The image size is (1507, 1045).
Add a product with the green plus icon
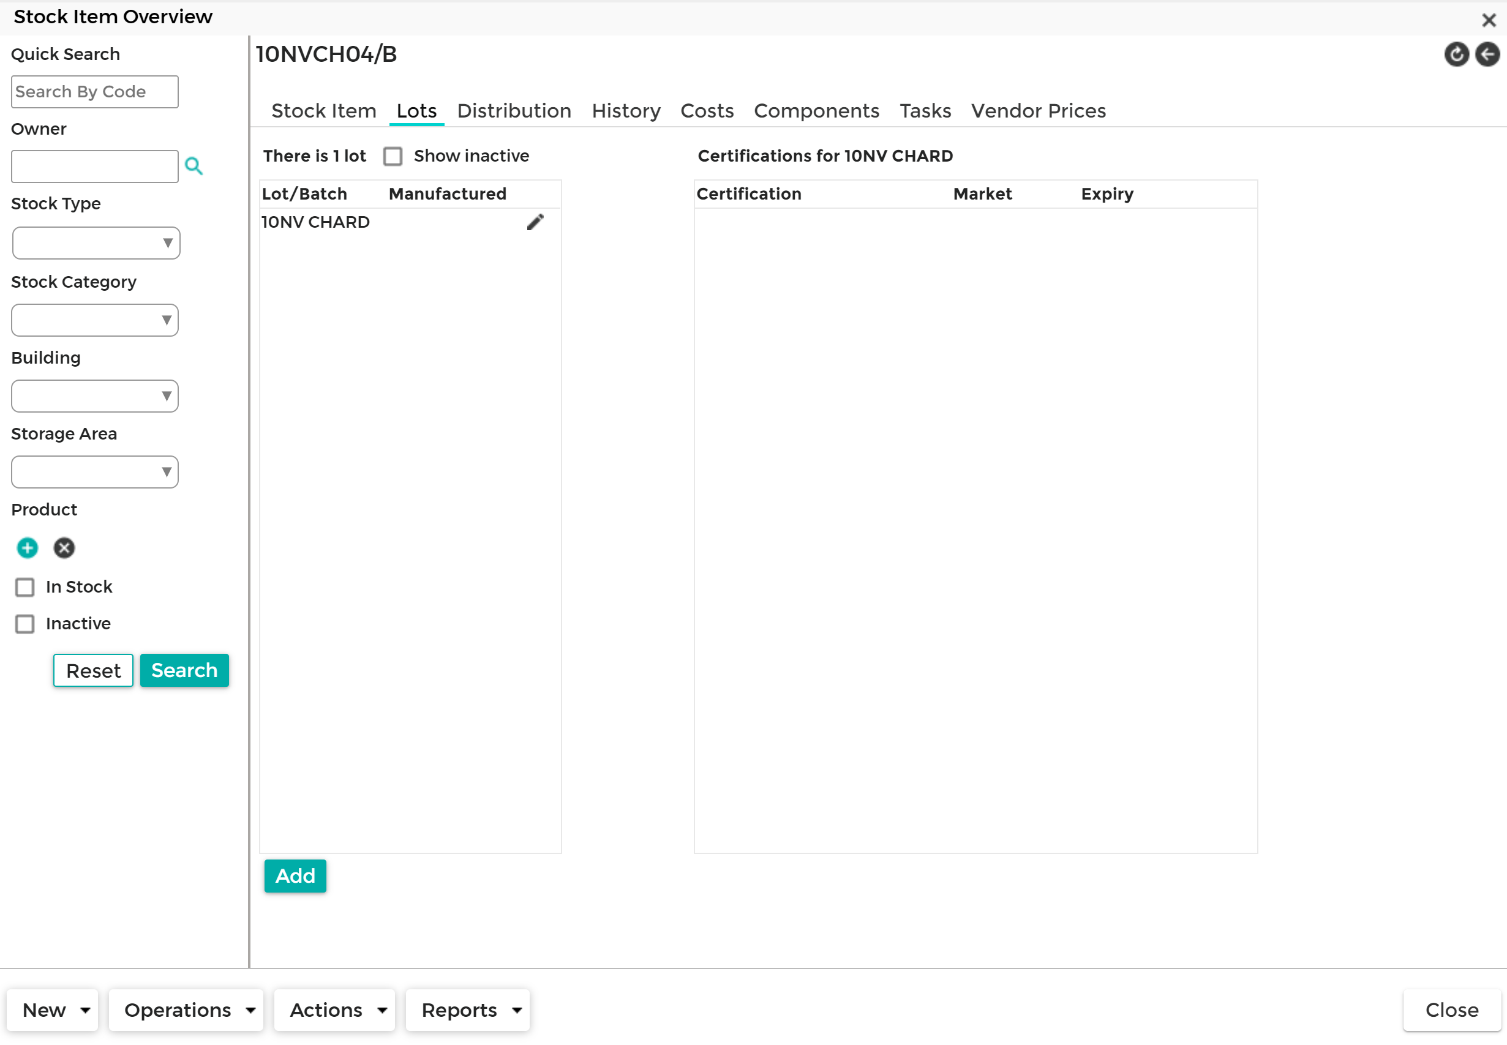tap(28, 548)
